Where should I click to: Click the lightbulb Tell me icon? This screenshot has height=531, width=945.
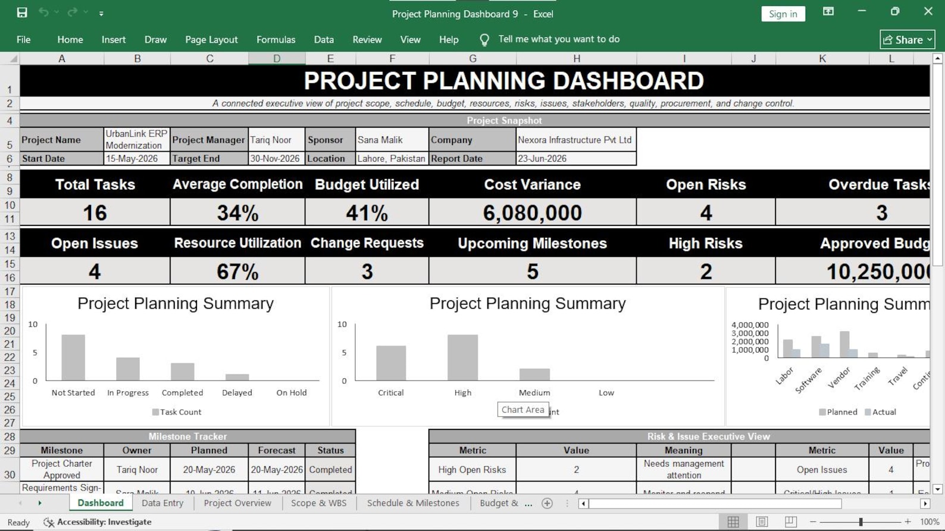pyautogui.click(x=484, y=40)
